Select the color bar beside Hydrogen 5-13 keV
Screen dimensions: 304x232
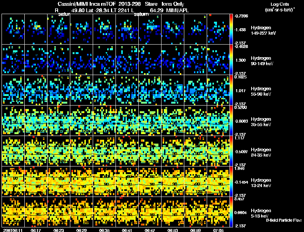pyautogui.click(x=231, y=212)
